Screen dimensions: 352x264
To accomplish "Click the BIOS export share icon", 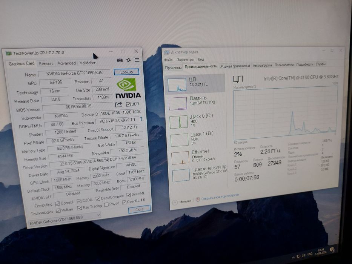I will (x=118, y=104).
